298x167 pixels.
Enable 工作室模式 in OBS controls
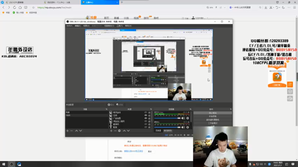213,123
